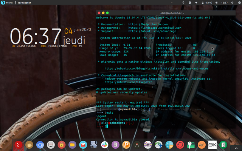Click the microk8s installers blog URL
Viewport: 242px width, 151px height.
157,68
